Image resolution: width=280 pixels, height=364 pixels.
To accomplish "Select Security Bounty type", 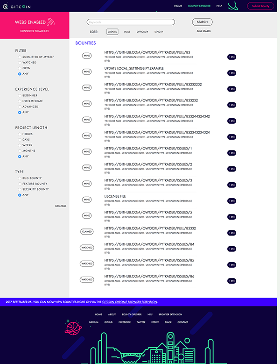I will tap(20, 189).
